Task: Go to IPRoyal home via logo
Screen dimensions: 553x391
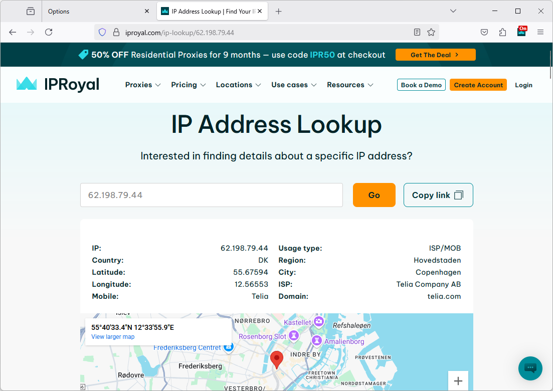Action: click(x=58, y=84)
